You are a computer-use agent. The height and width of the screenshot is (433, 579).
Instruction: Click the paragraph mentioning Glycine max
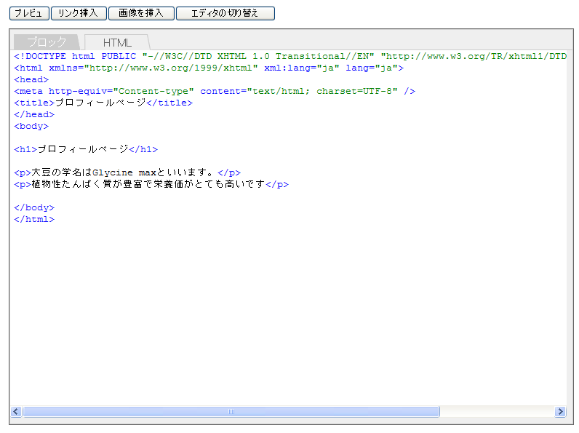click(127, 172)
